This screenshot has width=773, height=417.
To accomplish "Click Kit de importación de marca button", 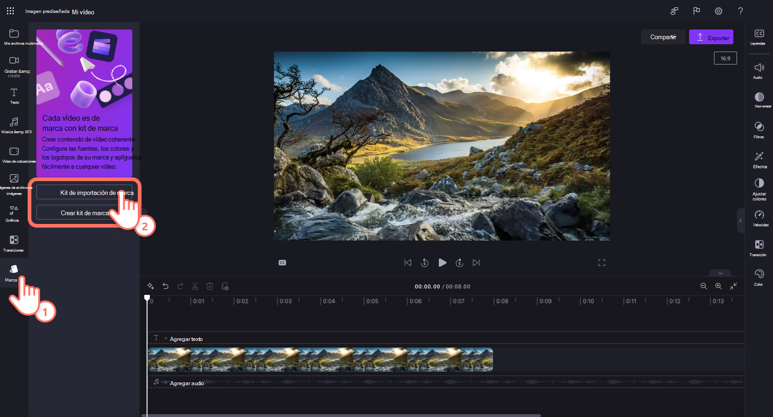I will (x=84, y=193).
